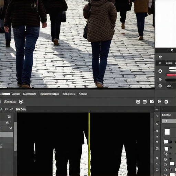176x176 pixels.
Task: Click the rounded-square rotate icon in the toolbar
Action: pos(138,102)
